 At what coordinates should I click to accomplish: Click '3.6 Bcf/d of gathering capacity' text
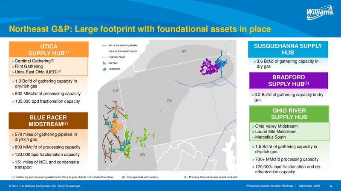(286, 64)
